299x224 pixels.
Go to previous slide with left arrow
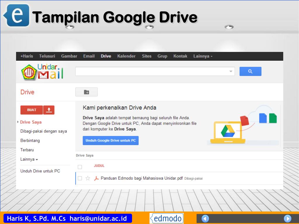[x=205, y=218]
